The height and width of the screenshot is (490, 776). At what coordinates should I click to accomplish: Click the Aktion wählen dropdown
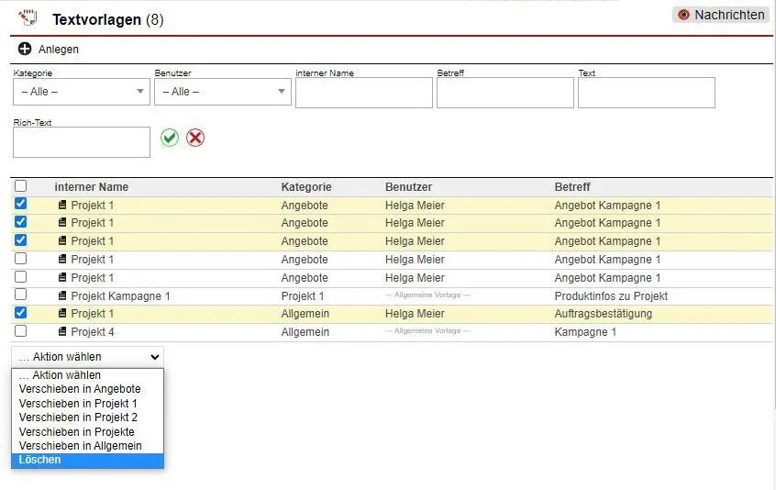(88, 357)
